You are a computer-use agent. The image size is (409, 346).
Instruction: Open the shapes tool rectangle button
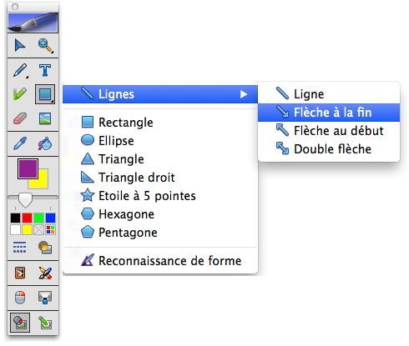(45, 94)
